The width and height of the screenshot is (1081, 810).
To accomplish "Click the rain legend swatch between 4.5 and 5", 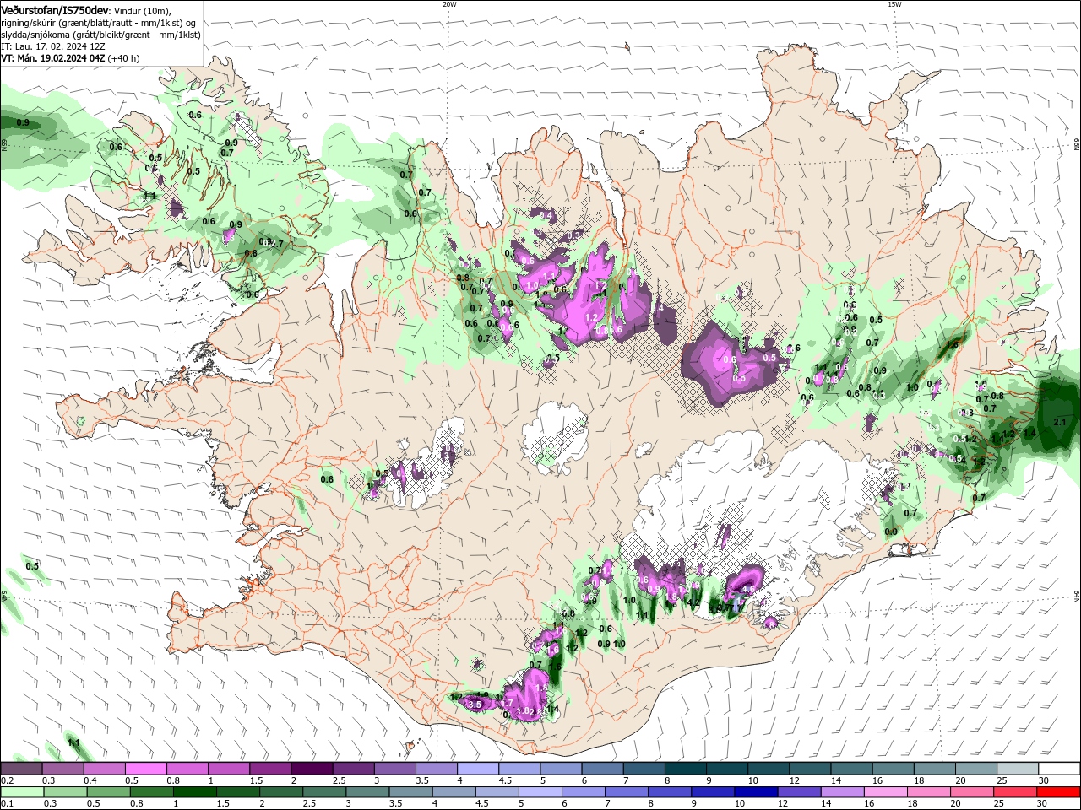I will point(497,792).
